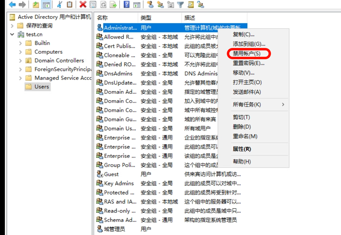The width and height of the screenshot is (341, 235).
Task: Click the Schema Ad... group icon
Action: (100, 220)
